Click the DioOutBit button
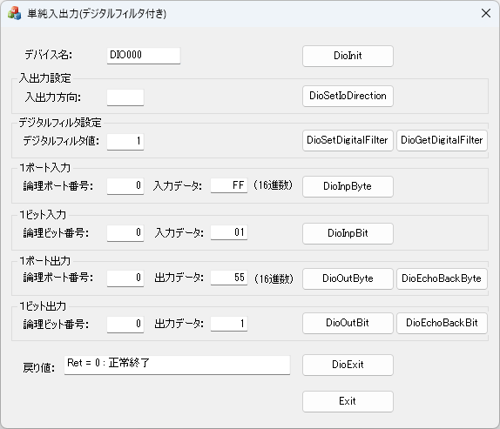This screenshot has height=429, width=500. [348, 323]
